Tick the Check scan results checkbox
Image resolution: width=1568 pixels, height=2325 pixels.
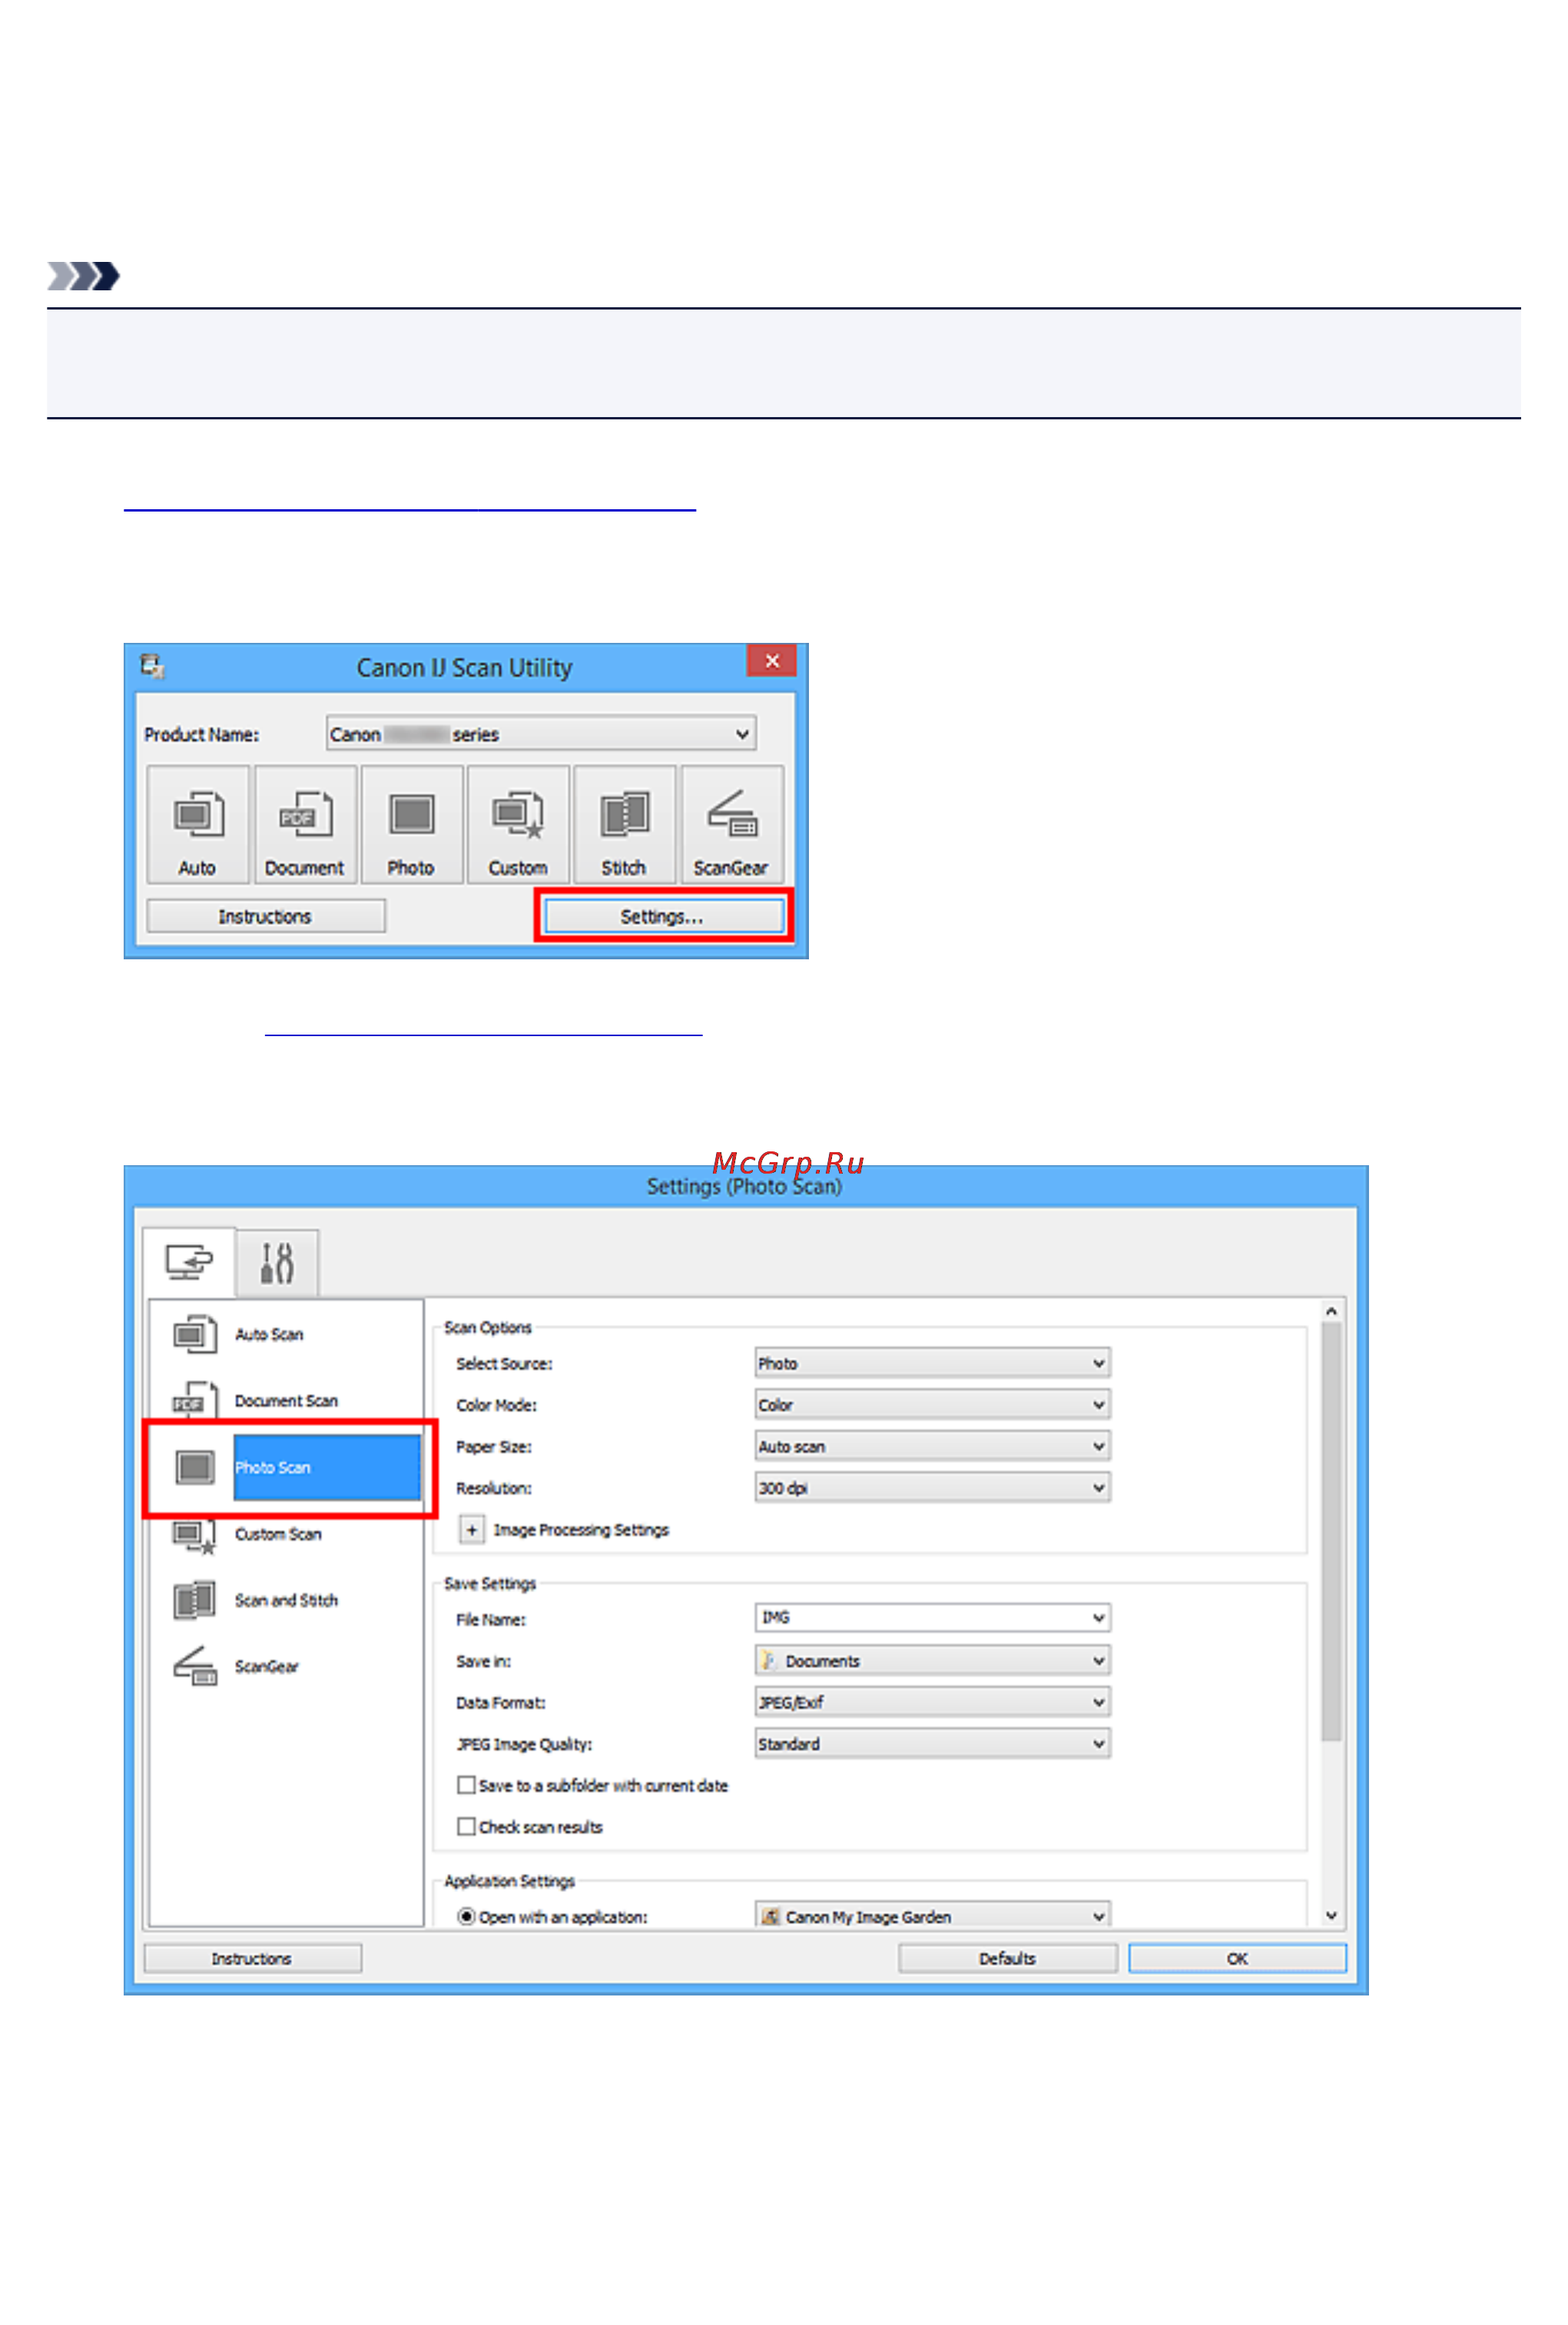pyautogui.click(x=466, y=1827)
